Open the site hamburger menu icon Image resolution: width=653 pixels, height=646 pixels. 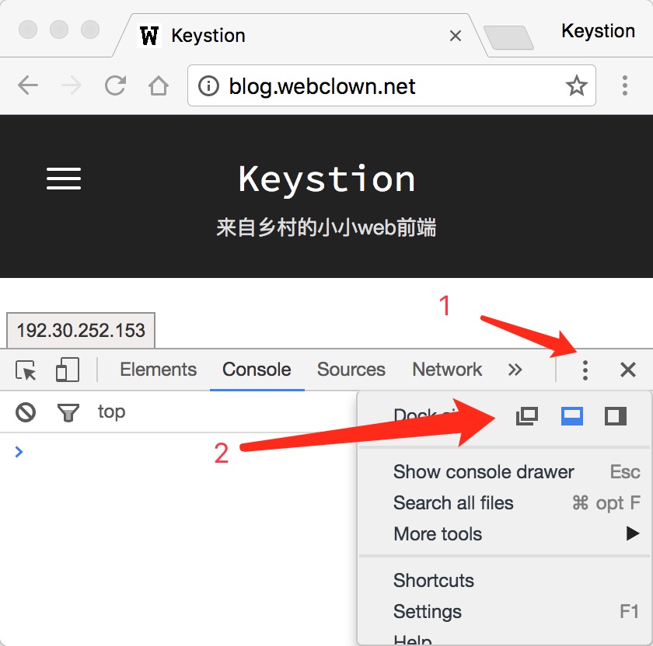pyautogui.click(x=64, y=179)
